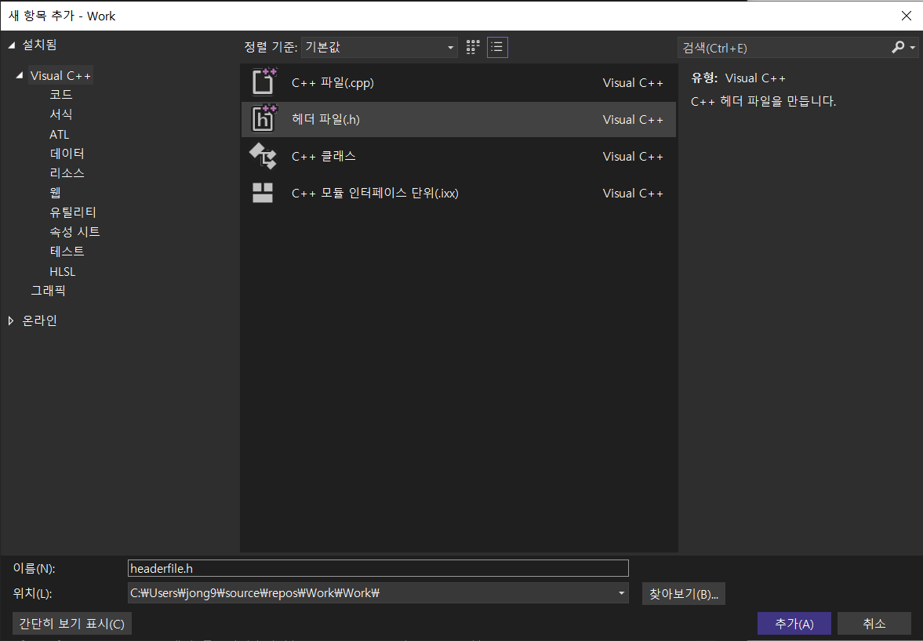Viewport: 923px width, 641px height.
Task: Click 간단히 보기 표시(C) button
Action: pyautogui.click(x=72, y=623)
